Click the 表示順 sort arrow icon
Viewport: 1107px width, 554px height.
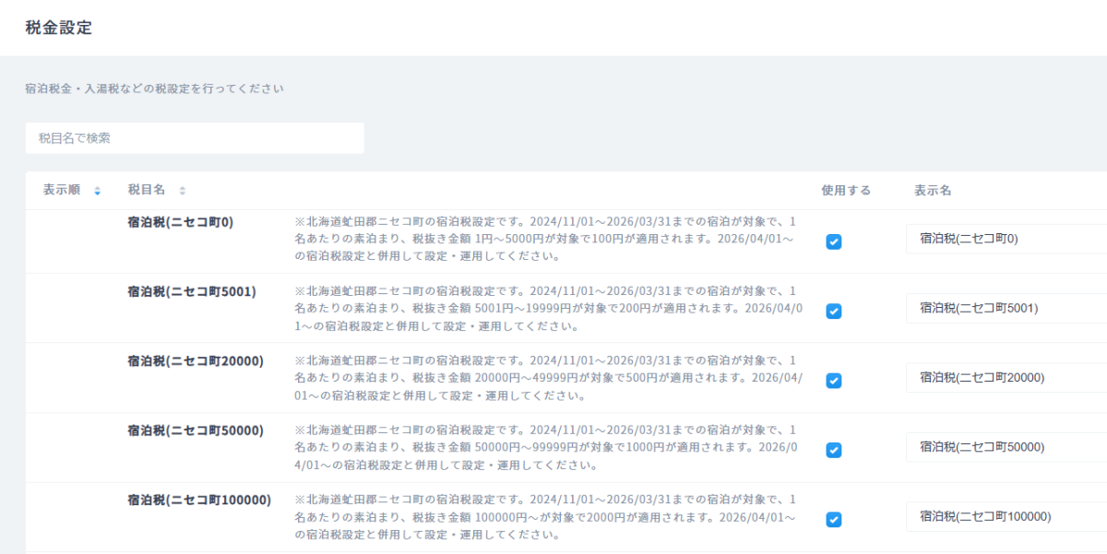[98, 191]
